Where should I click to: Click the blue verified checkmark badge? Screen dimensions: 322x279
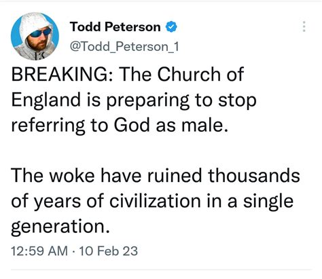171,26
